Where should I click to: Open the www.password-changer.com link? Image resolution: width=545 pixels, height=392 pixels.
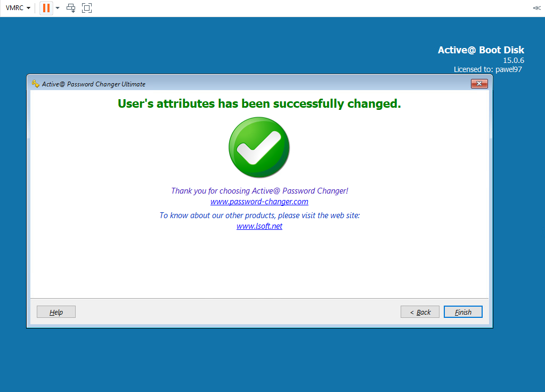click(259, 202)
